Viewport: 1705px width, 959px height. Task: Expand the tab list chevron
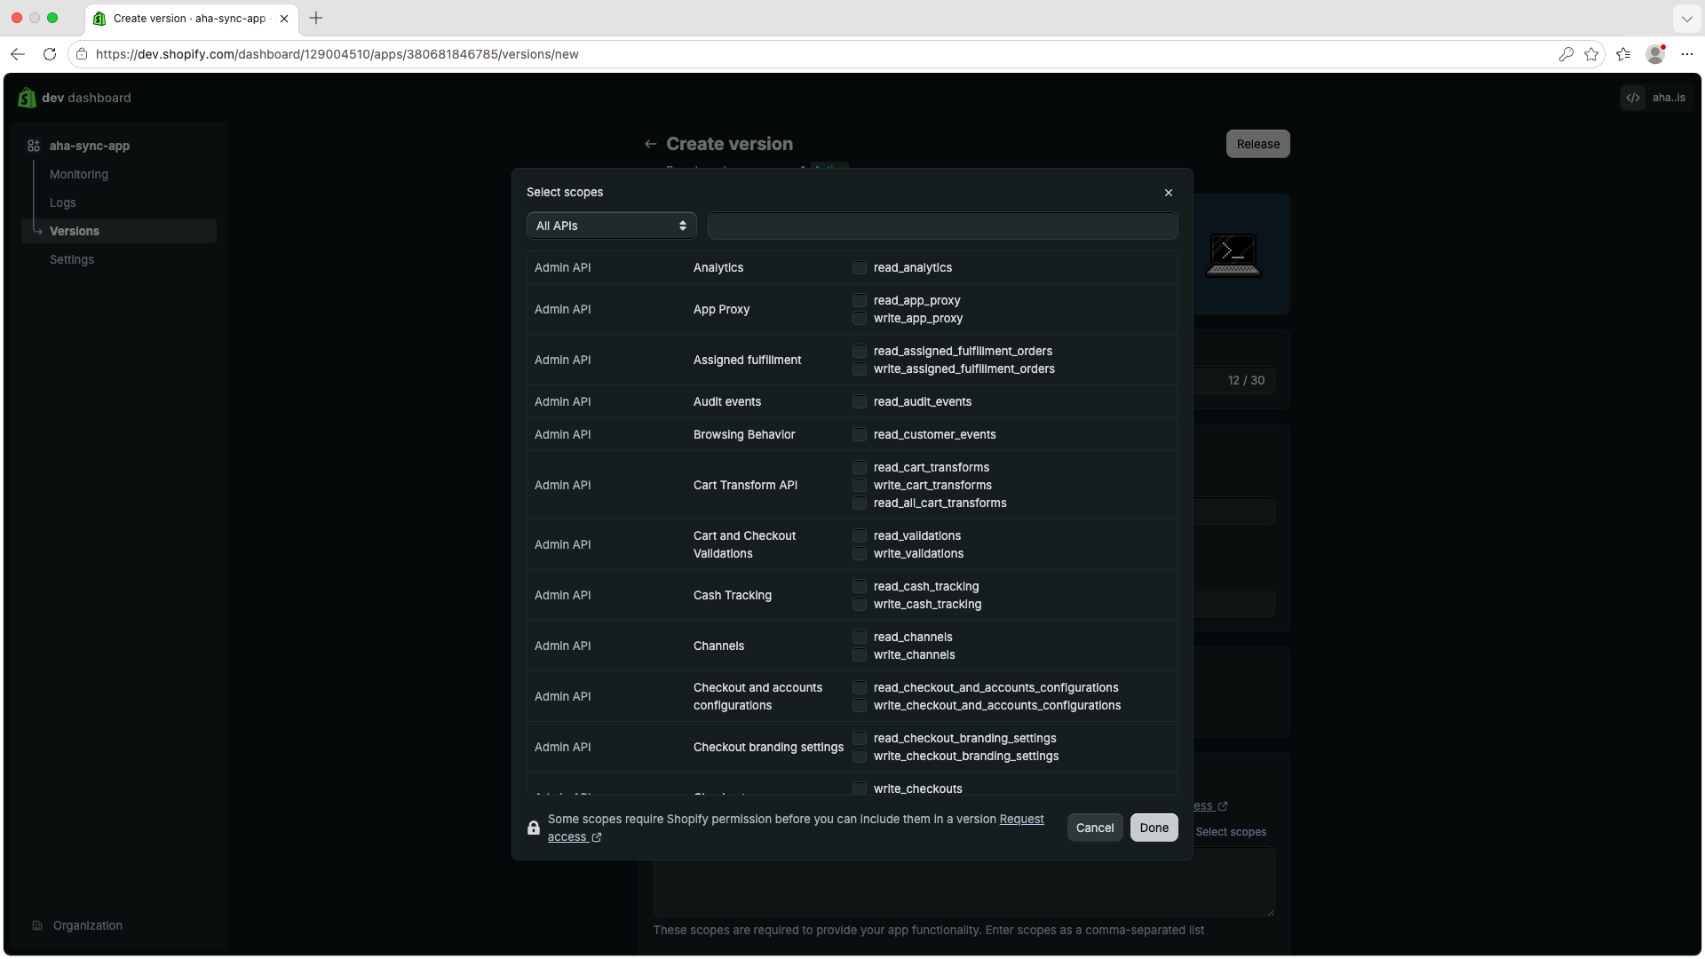[1686, 18]
